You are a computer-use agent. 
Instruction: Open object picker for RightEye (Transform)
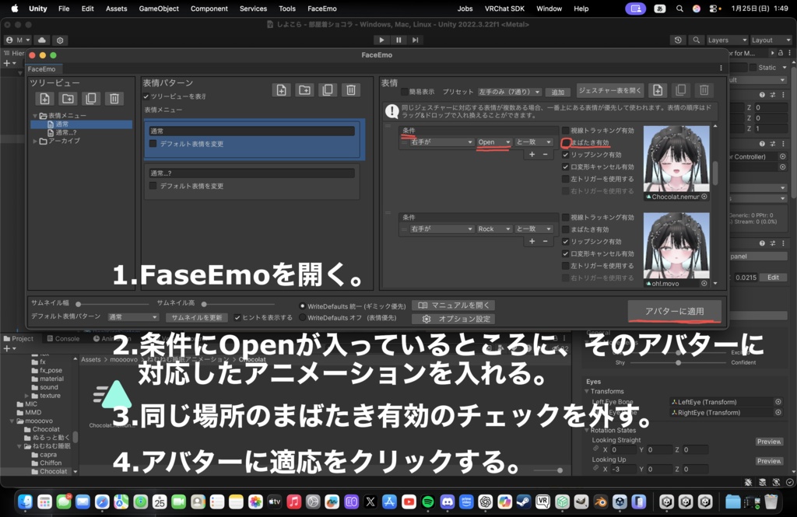pyautogui.click(x=778, y=412)
